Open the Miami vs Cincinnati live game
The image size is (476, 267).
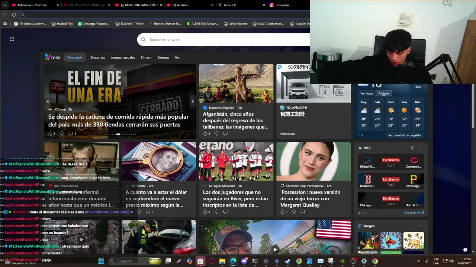pyautogui.click(x=391, y=162)
